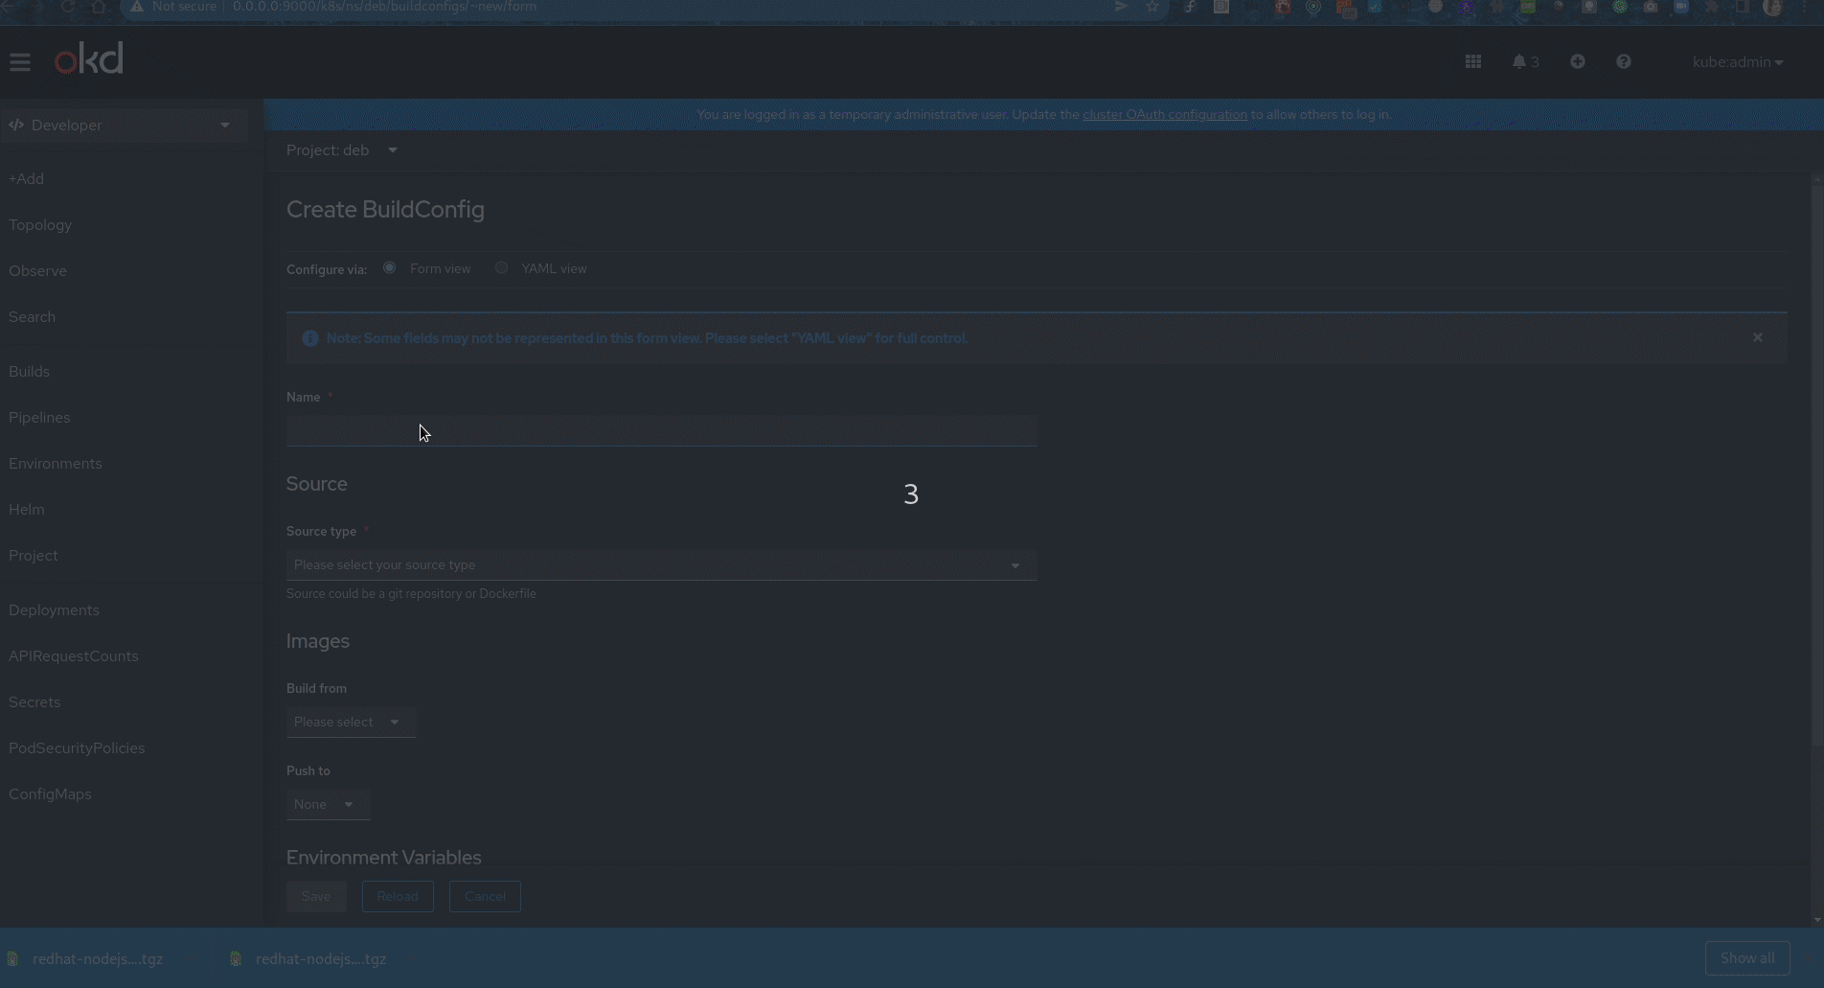Screen dimensions: 1824x988
Task: Open the notifications bell
Action: (x=1525, y=61)
